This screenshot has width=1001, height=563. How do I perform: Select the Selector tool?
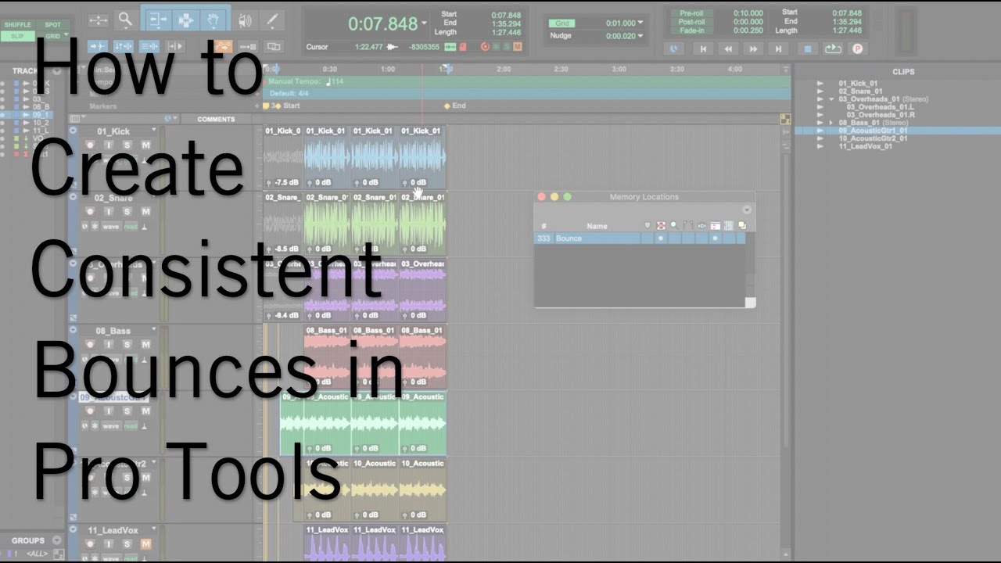185,20
